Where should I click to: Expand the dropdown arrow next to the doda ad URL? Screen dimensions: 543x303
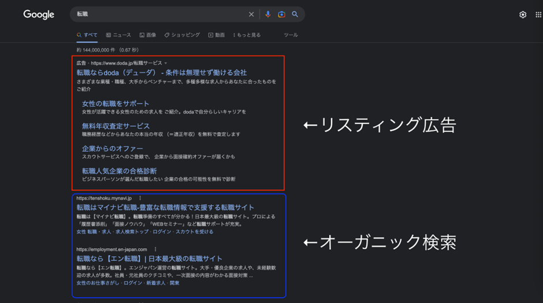pos(166,63)
